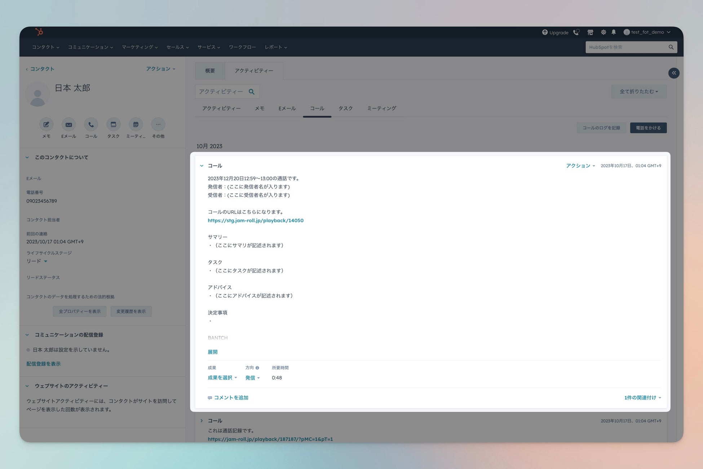This screenshot has width=703, height=469.
Task: Collapse the right sidebar double-chevron button
Action: coord(673,73)
